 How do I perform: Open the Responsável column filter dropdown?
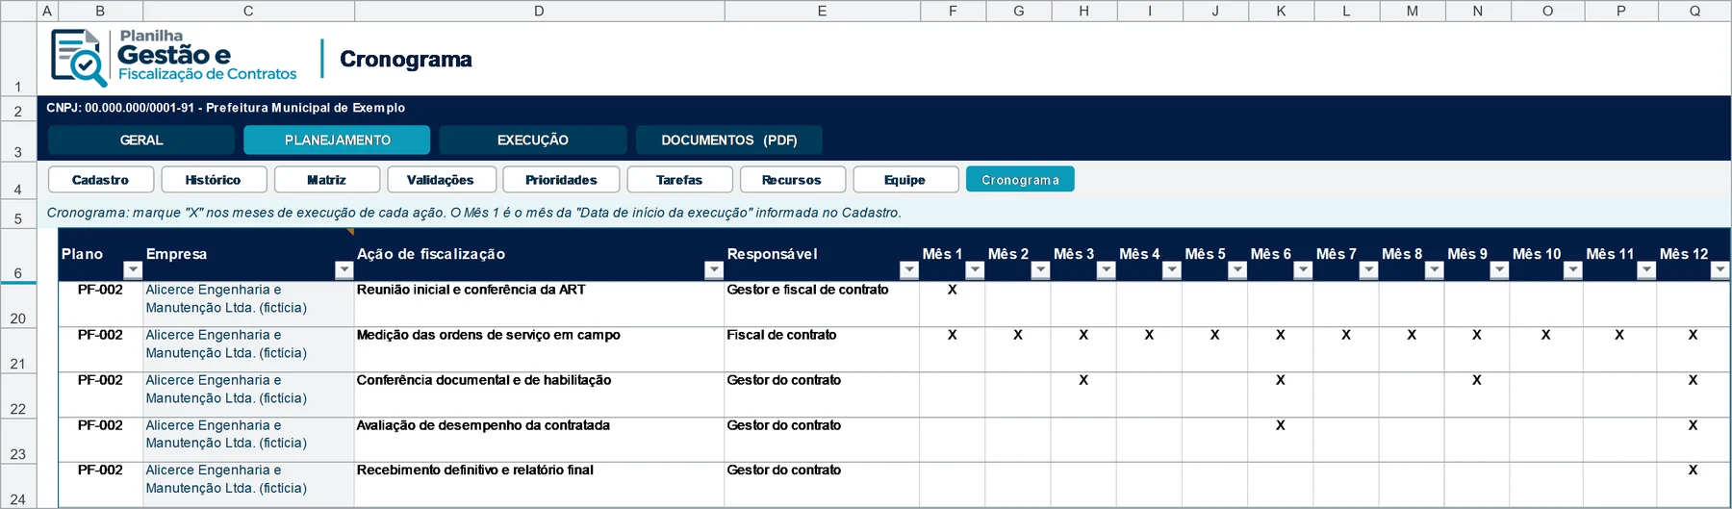(x=908, y=270)
